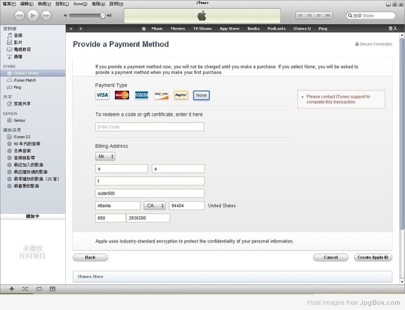Click the Enter Code input field
The image size is (405, 310).
pos(149,127)
